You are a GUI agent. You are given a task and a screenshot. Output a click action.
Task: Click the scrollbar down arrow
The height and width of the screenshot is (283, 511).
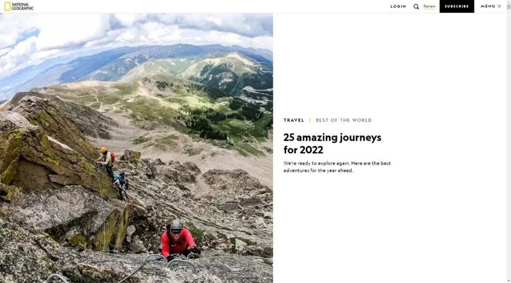pyautogui.click(x=508, y=281)
